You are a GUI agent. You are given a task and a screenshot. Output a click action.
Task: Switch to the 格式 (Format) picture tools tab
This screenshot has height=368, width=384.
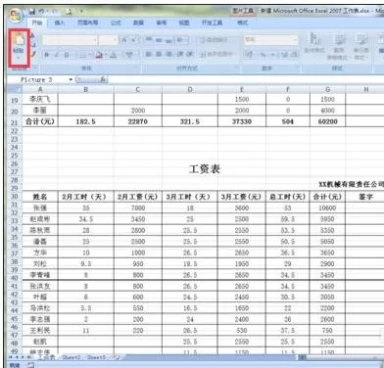[242, 23]
